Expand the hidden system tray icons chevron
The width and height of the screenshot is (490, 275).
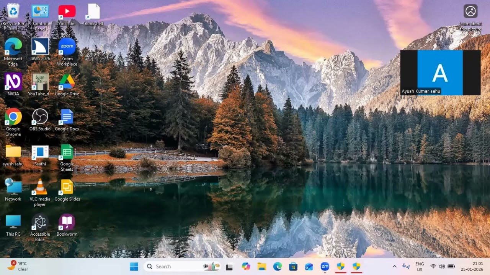click(394, 267)
